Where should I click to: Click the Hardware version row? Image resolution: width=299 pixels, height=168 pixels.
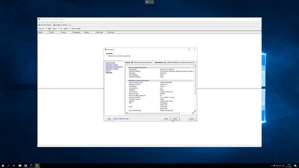pyautogui.click(x=161, y=84)
